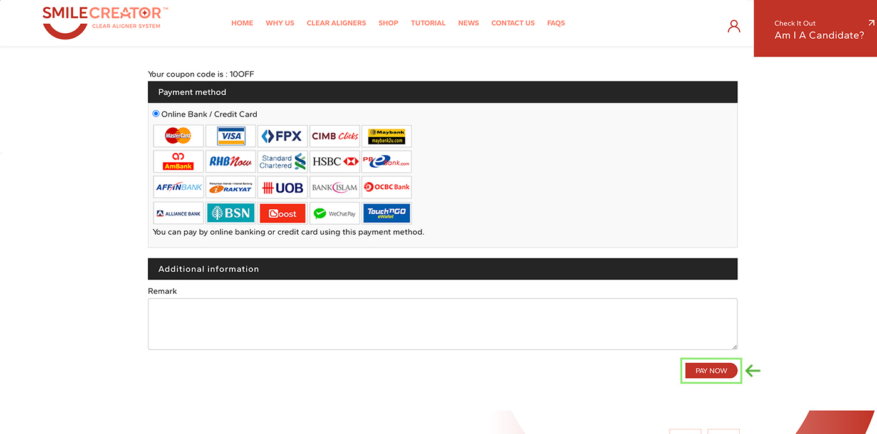Screen dimensions: 877x434
Task: Click inside the Remark text area
Action: tap(442, 324)
